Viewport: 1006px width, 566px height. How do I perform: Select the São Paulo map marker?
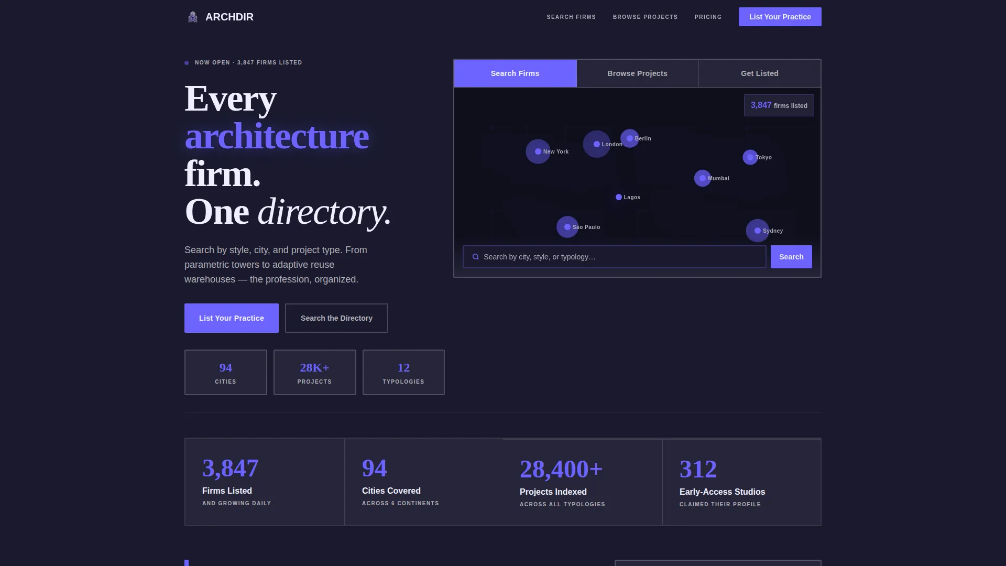[567, 227]
